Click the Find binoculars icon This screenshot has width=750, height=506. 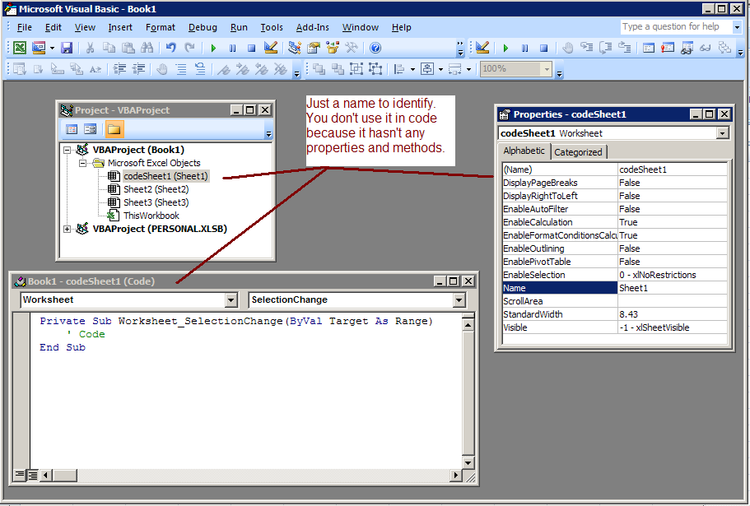(149, 49)
